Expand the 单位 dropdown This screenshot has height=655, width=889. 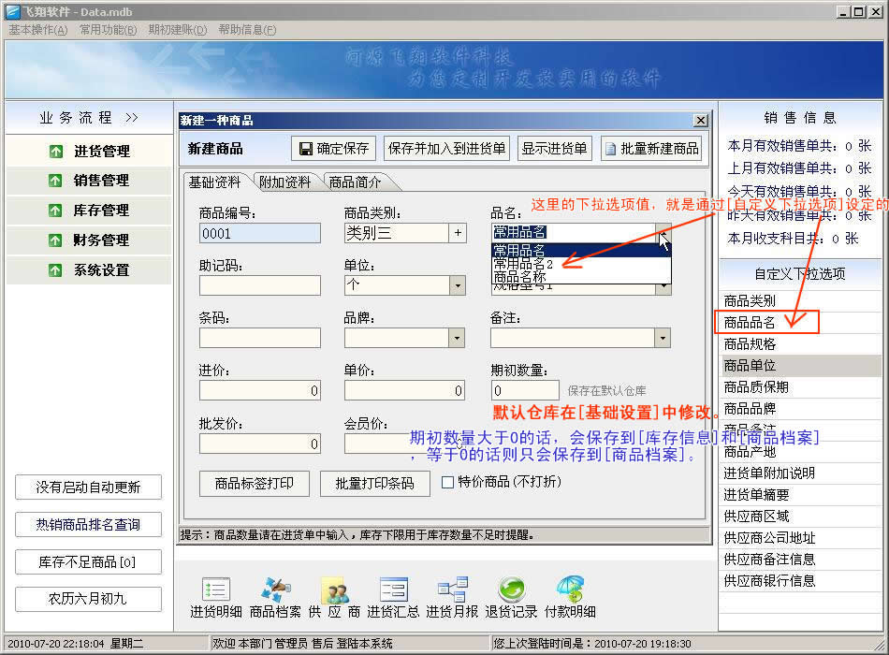(x=458, y=284)
